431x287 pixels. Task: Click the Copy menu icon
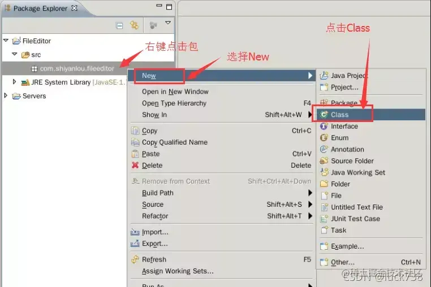[135, 131]
